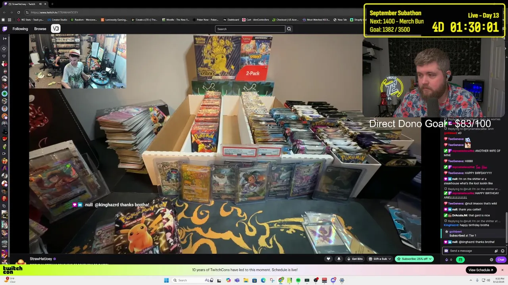Click green channel points reward button
Screen dimensions: 508x285
460,260
